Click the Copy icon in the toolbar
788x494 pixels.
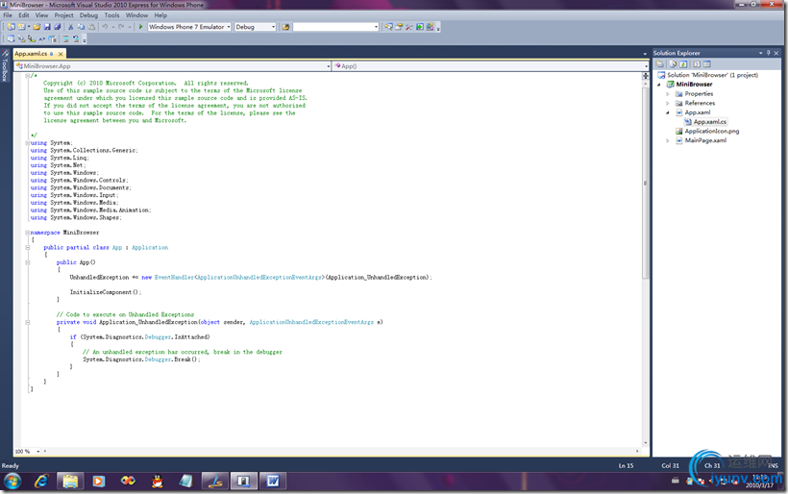pyautogui.click(x=81, y=27)
